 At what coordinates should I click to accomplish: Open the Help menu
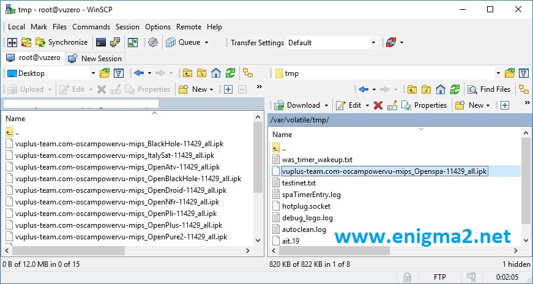214,27
